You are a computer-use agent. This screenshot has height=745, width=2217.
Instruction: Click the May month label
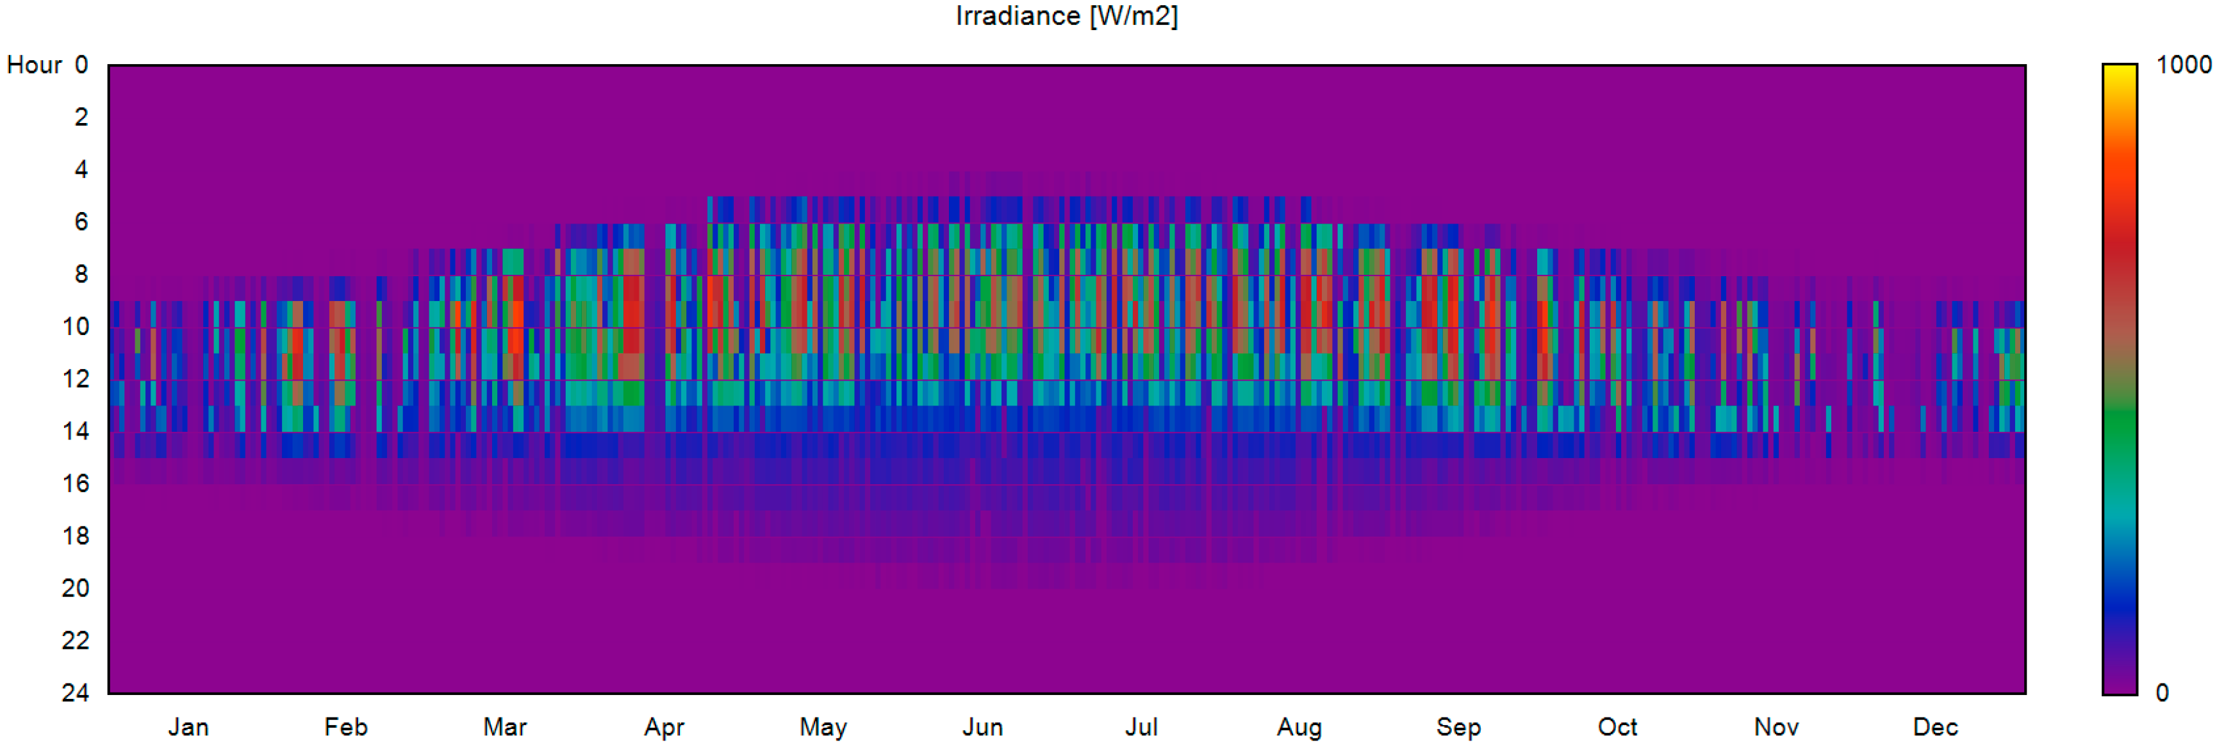[x=823, y=727]
